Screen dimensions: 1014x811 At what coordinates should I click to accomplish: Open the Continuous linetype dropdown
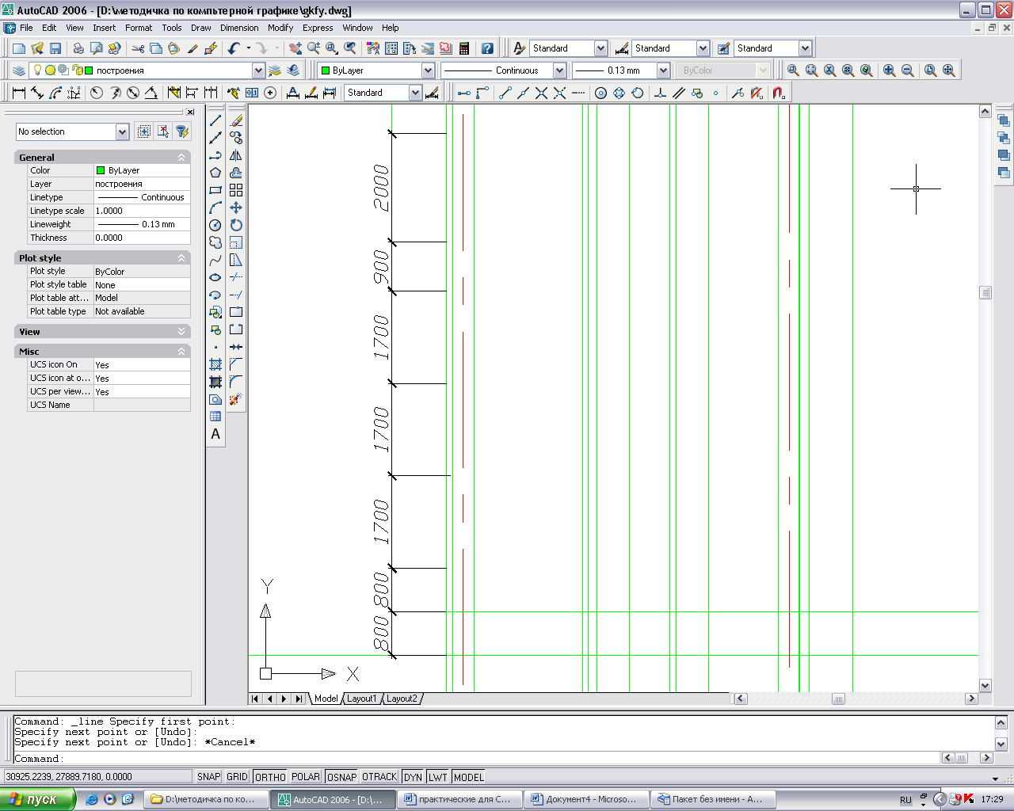[559, 70]
